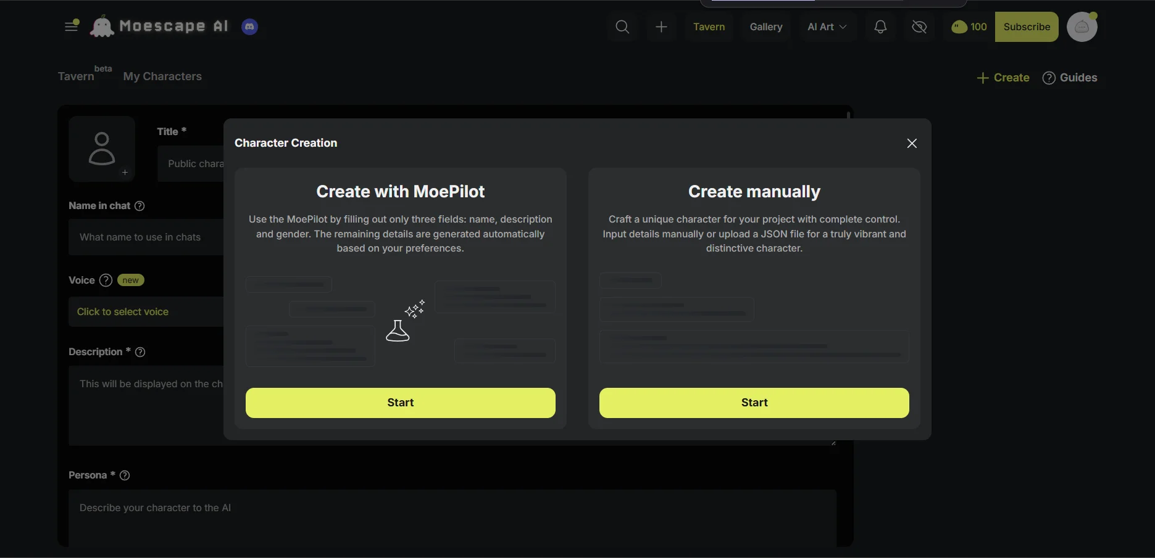
Task: Click the Moescape AI ghost logo
Action: pyautogui.click(x=102, y=27)
